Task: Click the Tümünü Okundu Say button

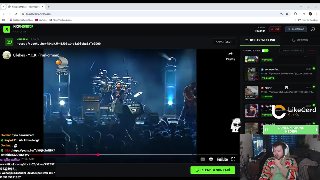Action: point(291,51)
